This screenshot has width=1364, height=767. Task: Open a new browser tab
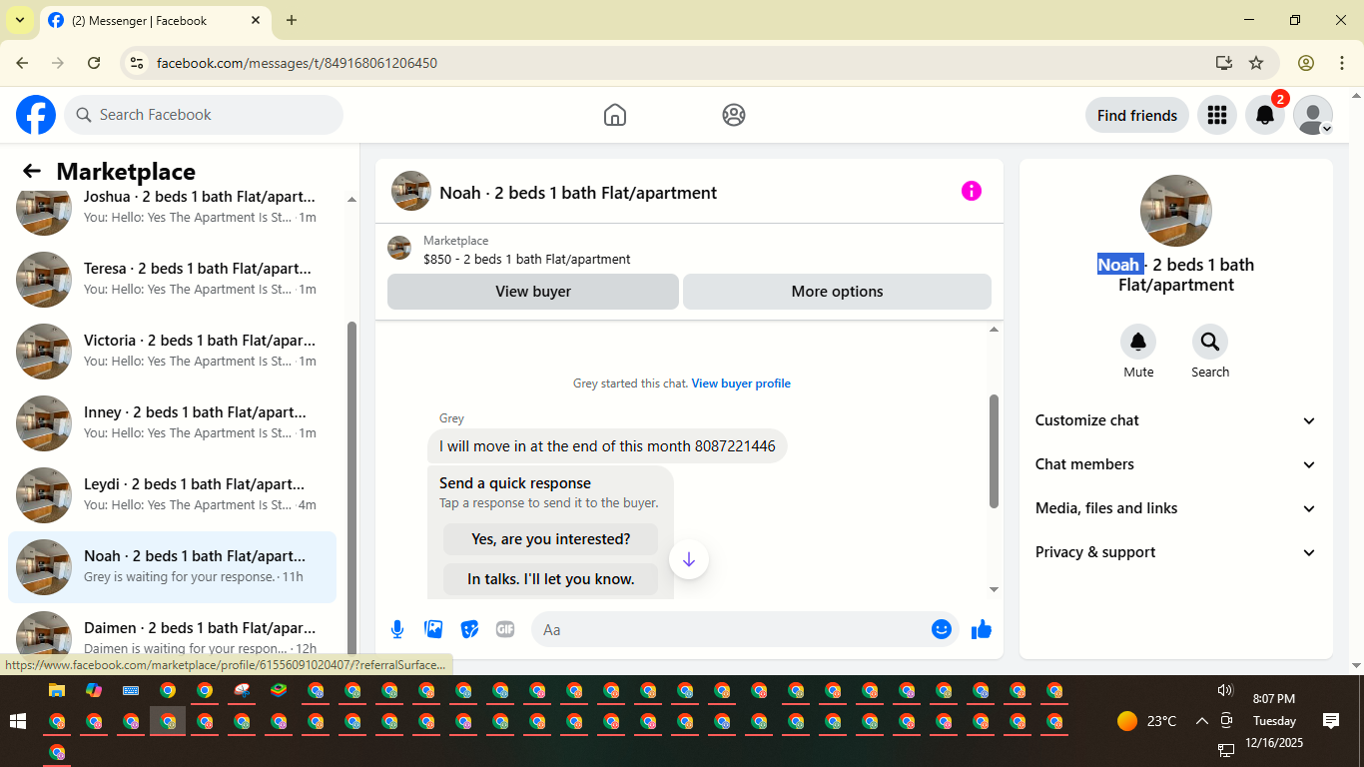tap(292, 20)
